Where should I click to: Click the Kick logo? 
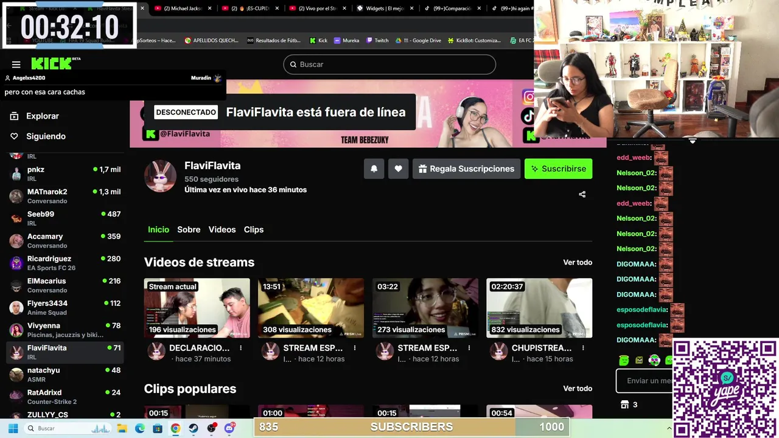point(52,63)
